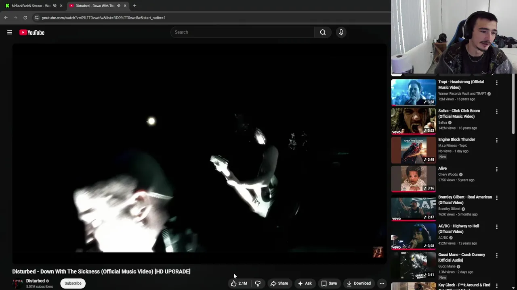Open the Brantley Gilbert - Real American thumbnail
Viewport: 517px width, 290px height.
point(414,208)
